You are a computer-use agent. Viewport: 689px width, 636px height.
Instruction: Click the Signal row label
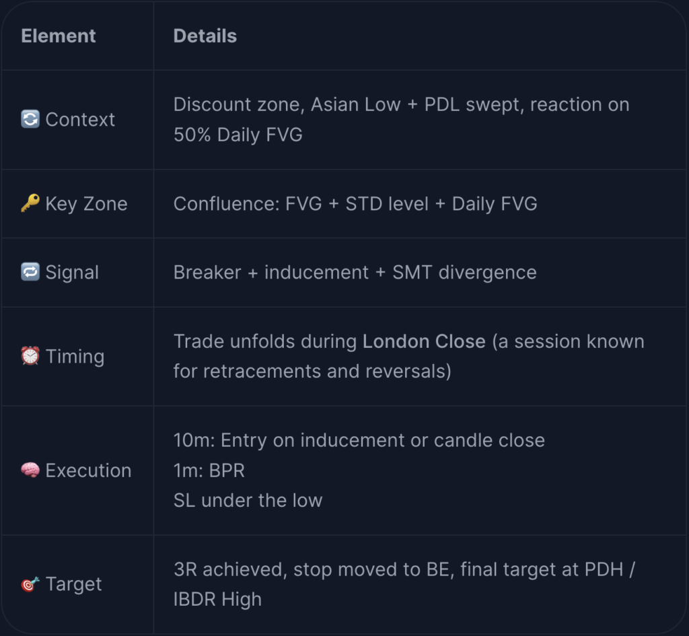tap(72, 273)
